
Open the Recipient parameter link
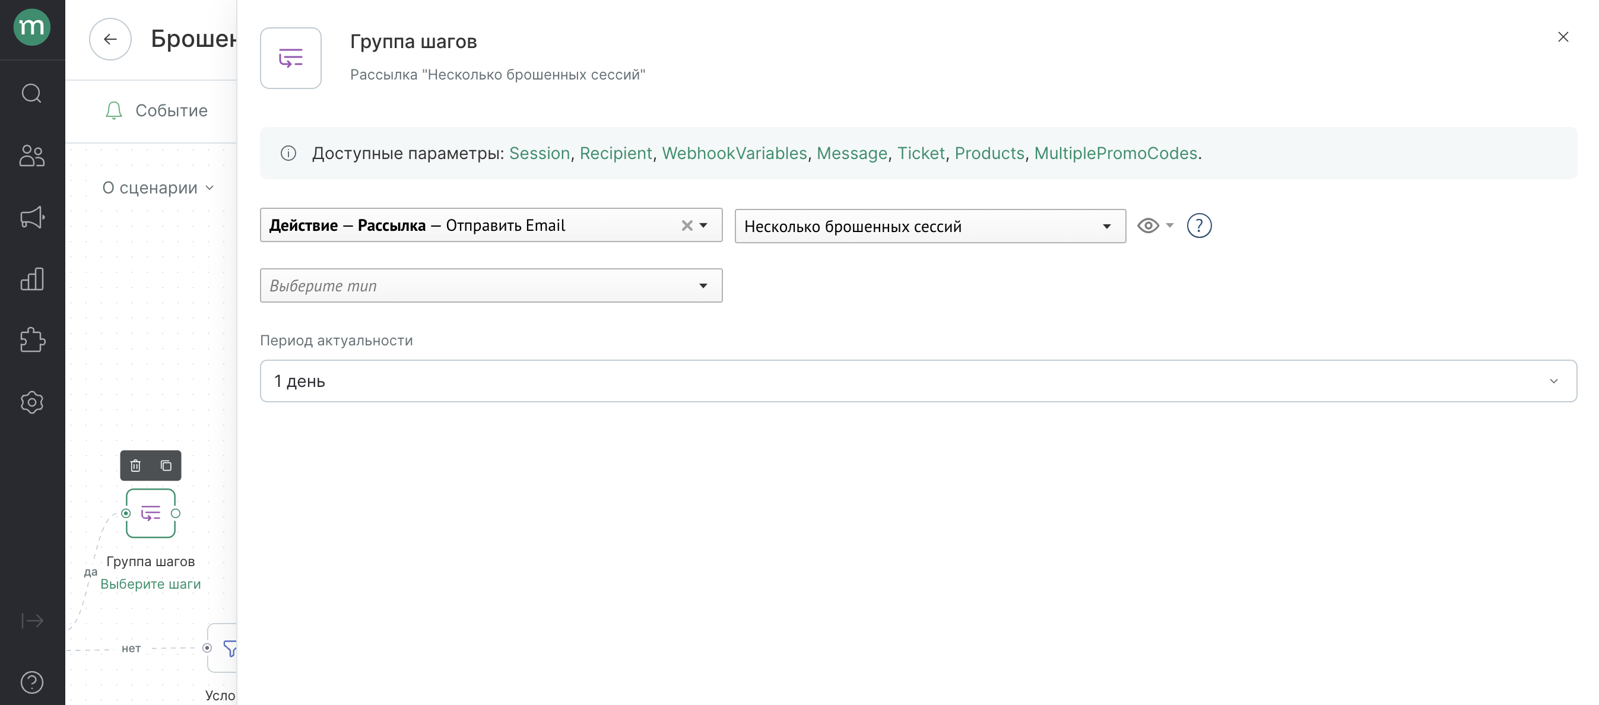pyautogui.click(x=616, y=153)
